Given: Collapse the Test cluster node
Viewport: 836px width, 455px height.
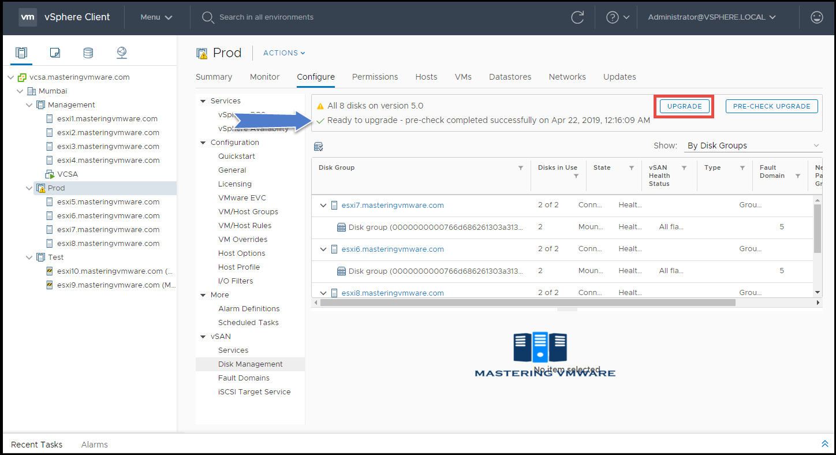Looking at the screenshot, I should (29, 258).
